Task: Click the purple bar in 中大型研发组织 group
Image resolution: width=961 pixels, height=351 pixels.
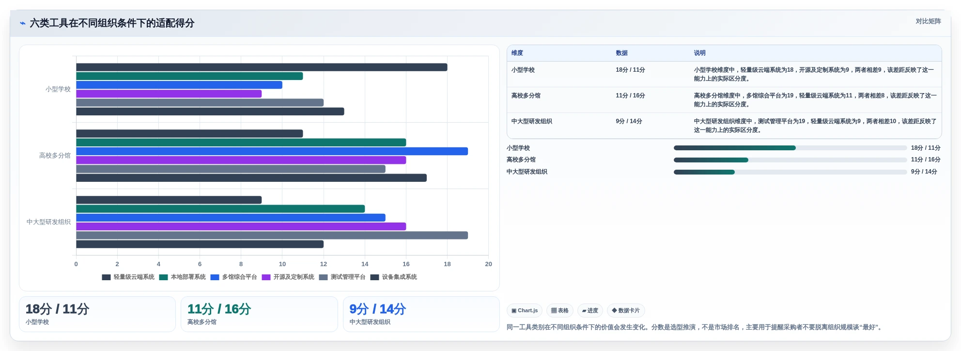Action: click(241, 226)
